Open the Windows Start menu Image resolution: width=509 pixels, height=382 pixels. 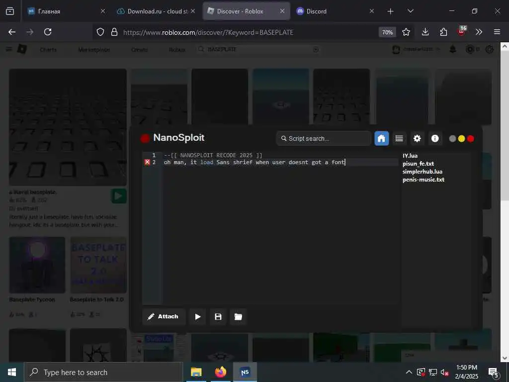coord(12,372)
